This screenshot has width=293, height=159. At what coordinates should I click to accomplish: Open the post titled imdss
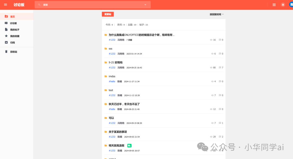point(112,77)
